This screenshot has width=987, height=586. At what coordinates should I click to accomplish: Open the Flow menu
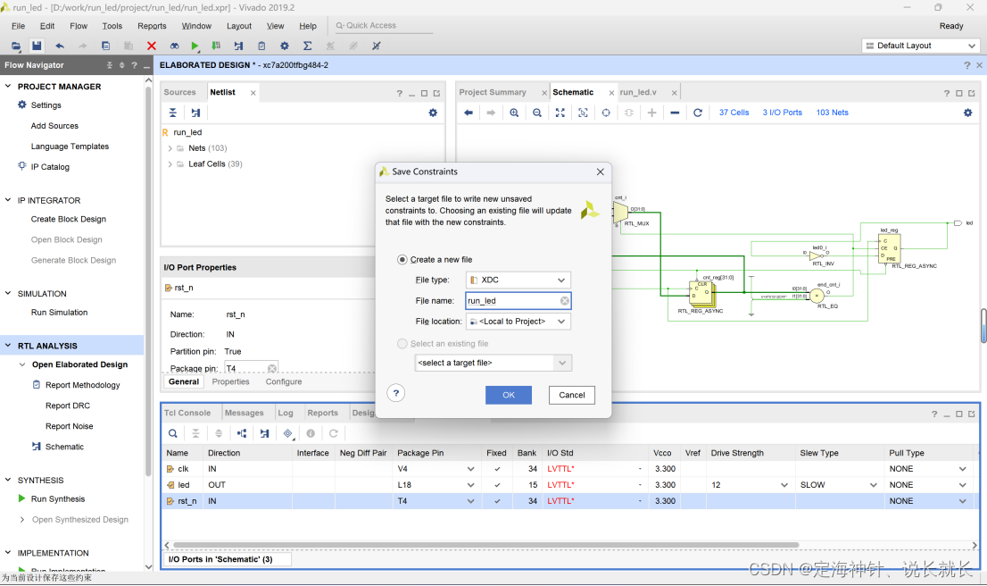click(79, 26)
